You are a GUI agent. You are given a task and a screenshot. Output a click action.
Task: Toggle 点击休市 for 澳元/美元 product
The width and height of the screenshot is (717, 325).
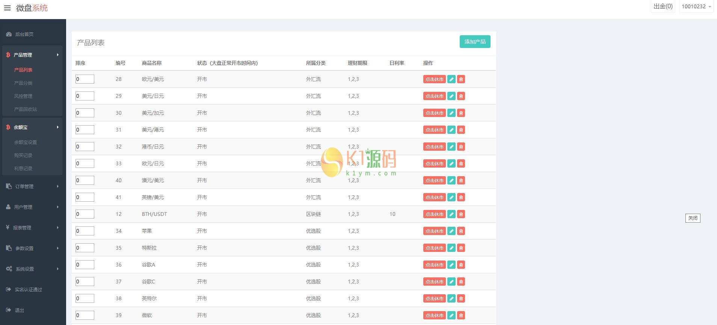pos(434,180)
